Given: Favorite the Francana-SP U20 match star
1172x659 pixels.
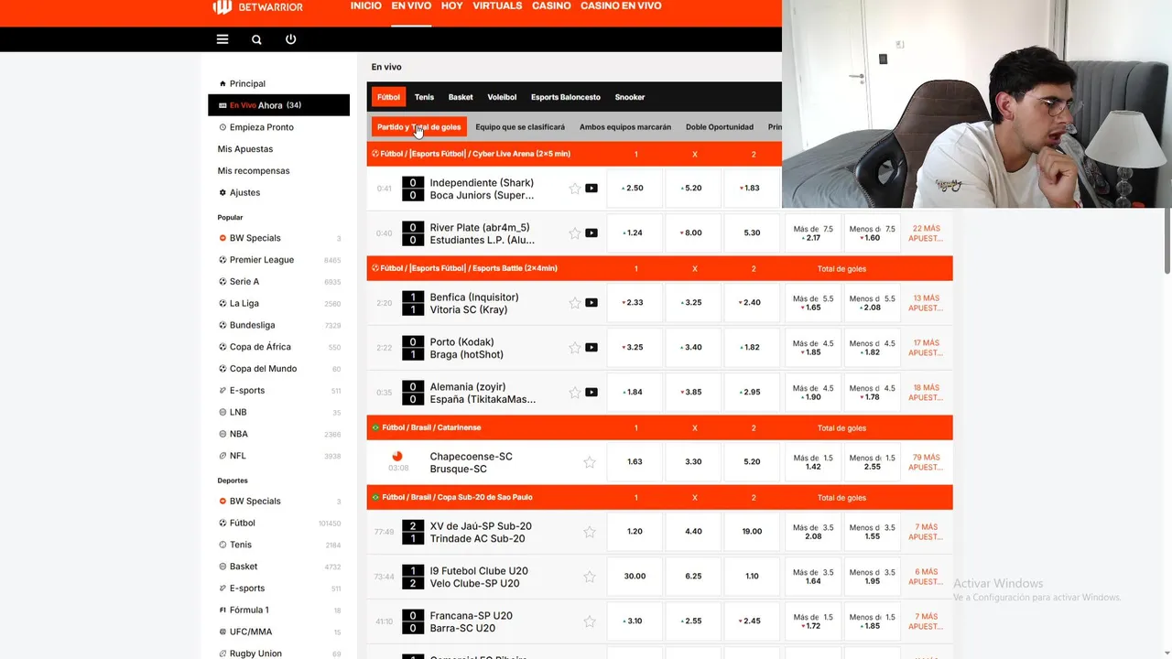Looking at the screenshot, I should coord(590,621).
